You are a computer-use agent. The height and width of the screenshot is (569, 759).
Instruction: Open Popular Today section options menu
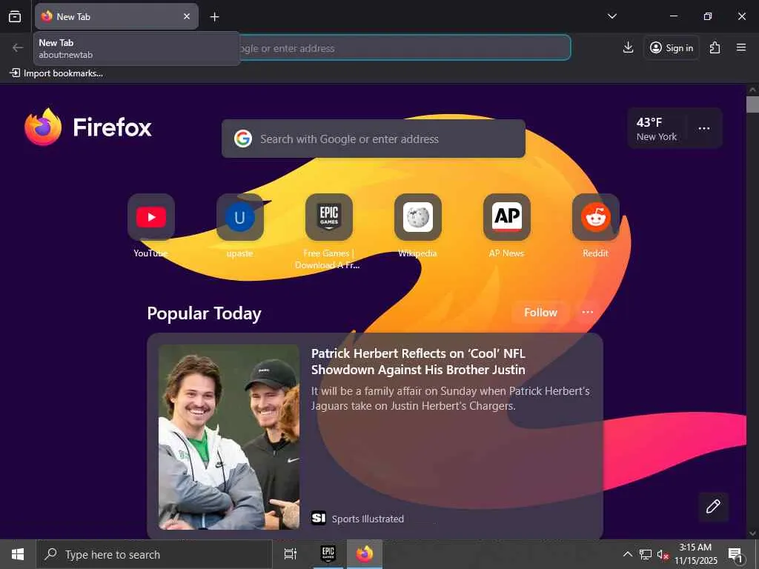(587, 312)
